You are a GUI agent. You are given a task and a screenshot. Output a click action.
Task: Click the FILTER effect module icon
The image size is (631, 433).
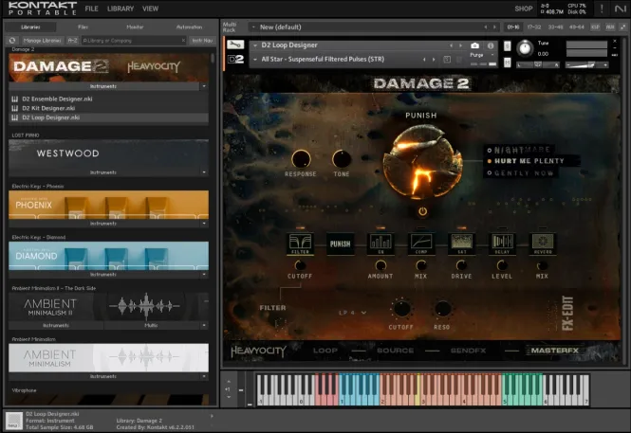pos(300,244)
